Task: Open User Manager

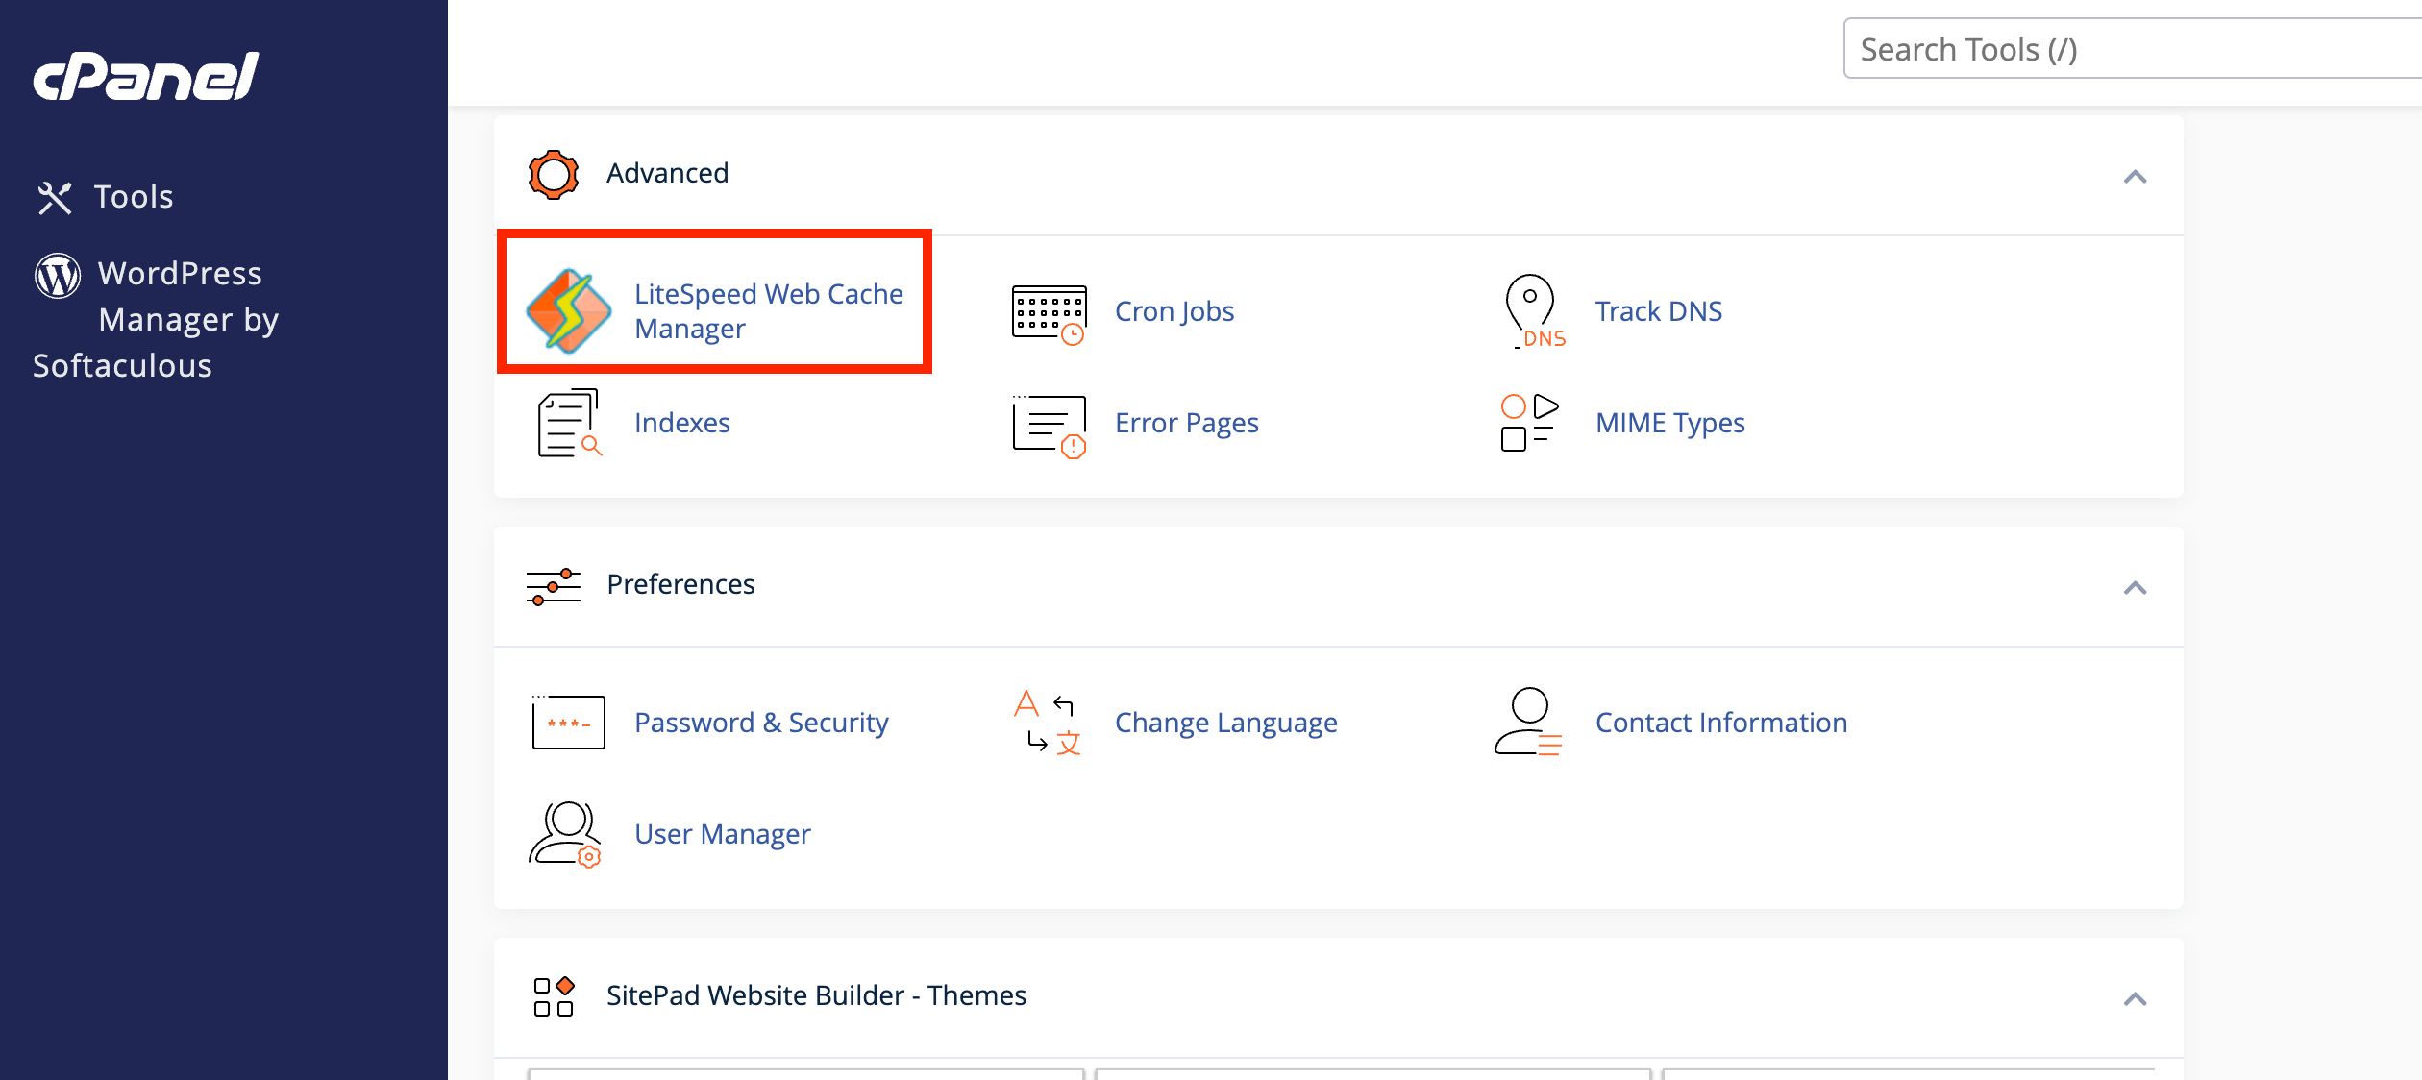Action: coord(723,834)
